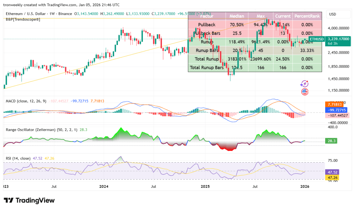Click the TradingView logo at bottom
Viewport: 355px width, 210px height.
[x=29, y=201]
